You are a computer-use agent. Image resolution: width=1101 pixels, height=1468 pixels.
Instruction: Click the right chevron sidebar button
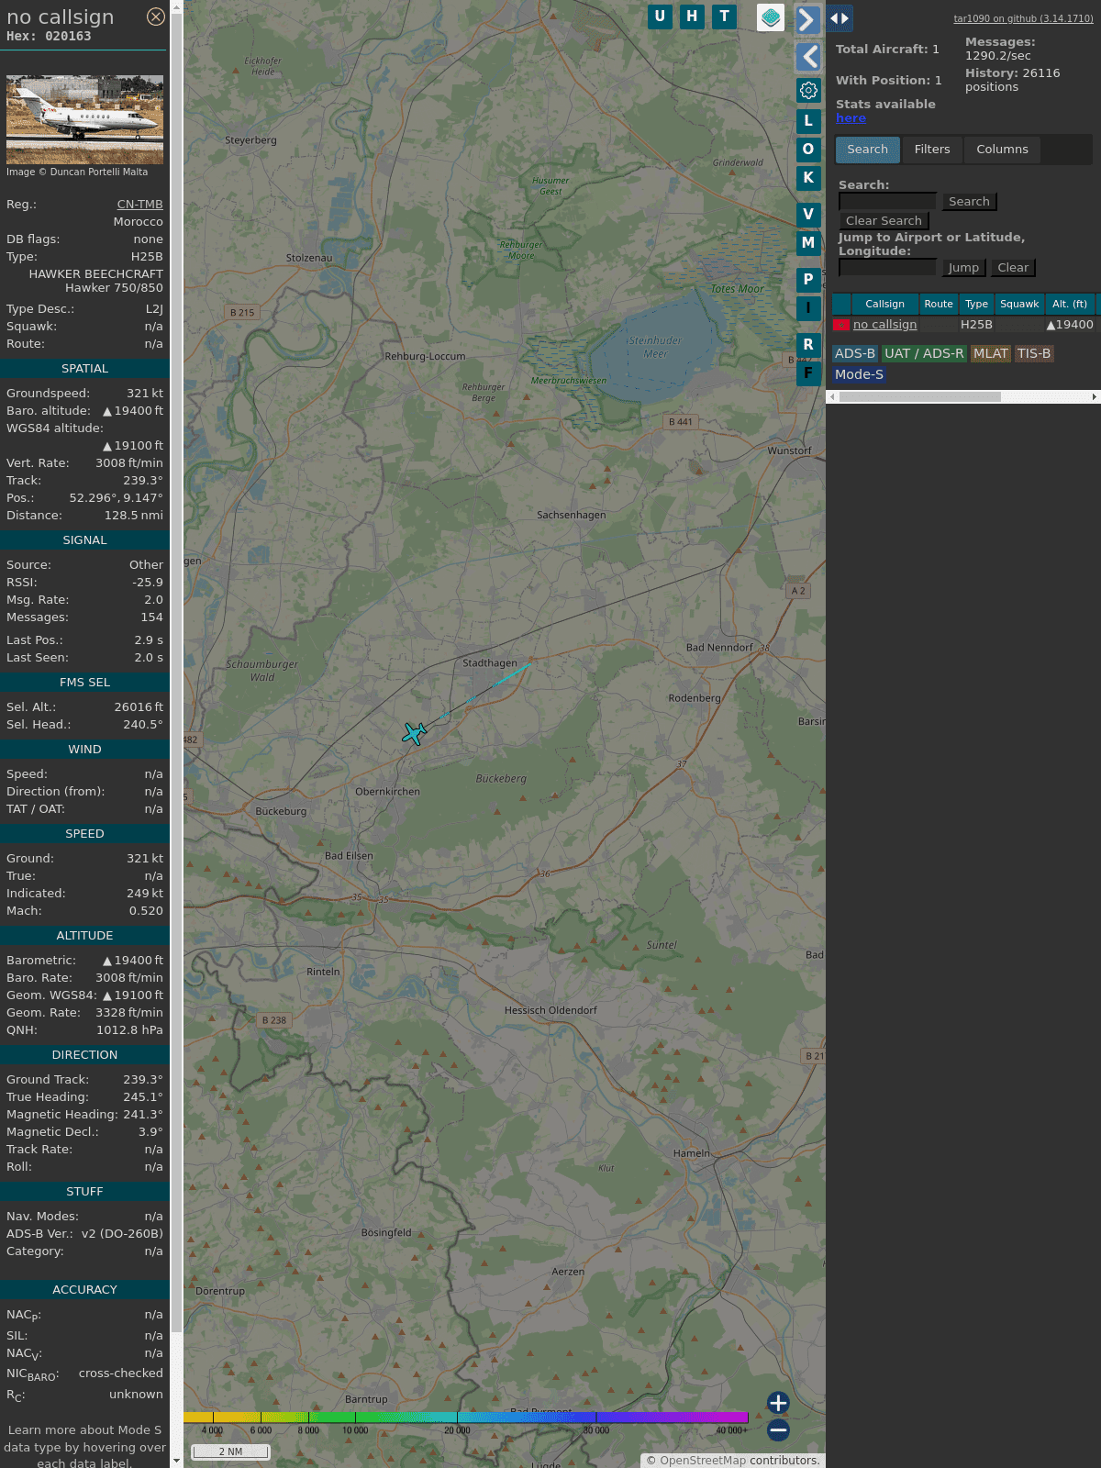pos(807,20)
